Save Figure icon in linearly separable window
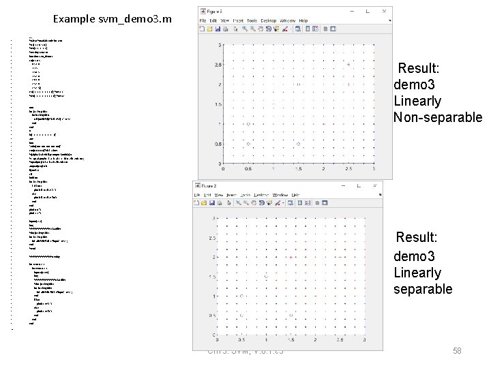 click(x=212, y=203)
